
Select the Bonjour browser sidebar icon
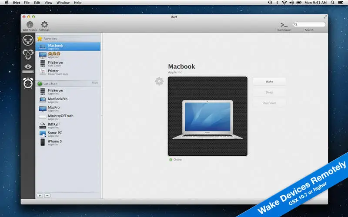coord(28,54)
